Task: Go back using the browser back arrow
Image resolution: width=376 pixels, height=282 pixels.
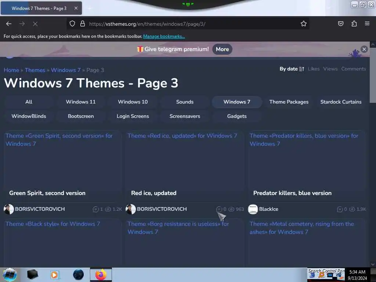Action: 9,24
